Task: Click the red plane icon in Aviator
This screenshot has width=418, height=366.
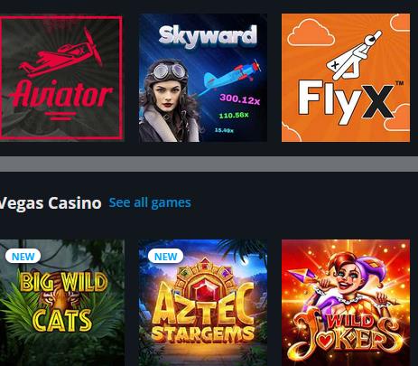Action: pyautogui.click(x=62, y=54)
